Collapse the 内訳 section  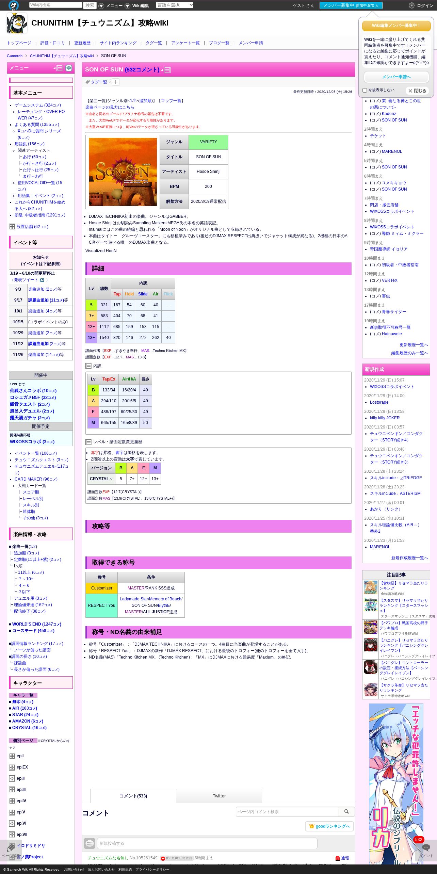[88, 366]
